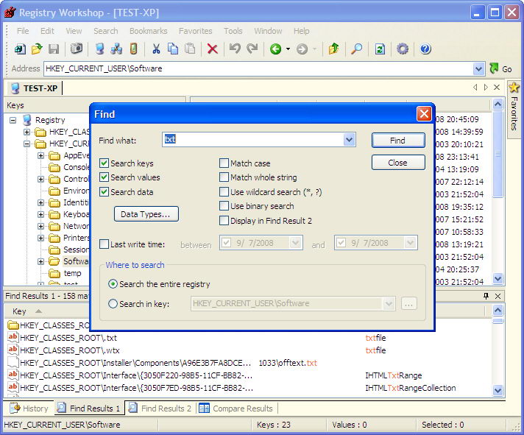
Task: Enable the Match case checkbox
Action: tap(224, 163)
